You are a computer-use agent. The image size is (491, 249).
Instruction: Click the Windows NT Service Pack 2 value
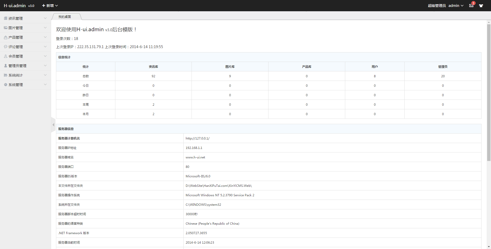220,195
